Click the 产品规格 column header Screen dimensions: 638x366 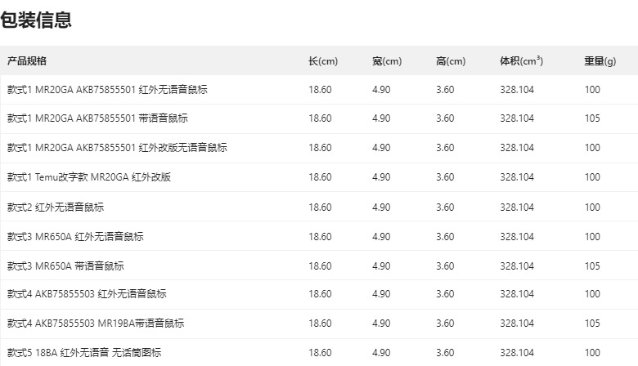(x=27, y=61)
